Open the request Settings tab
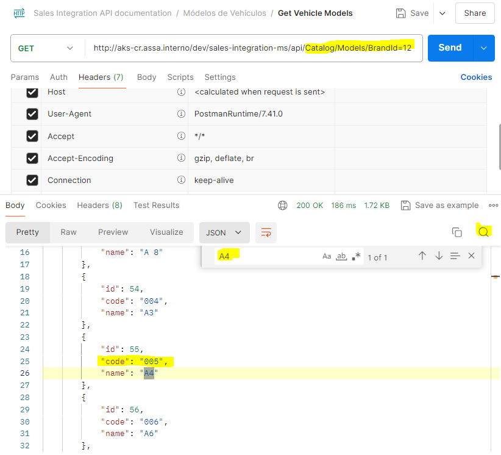Viewport: 501px width, 455px height. click(220, 77)
